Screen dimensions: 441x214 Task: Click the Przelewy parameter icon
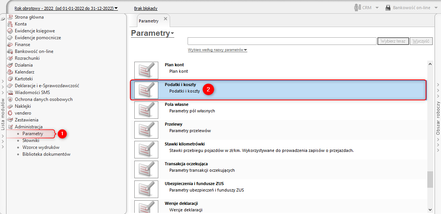coord(146,129)
